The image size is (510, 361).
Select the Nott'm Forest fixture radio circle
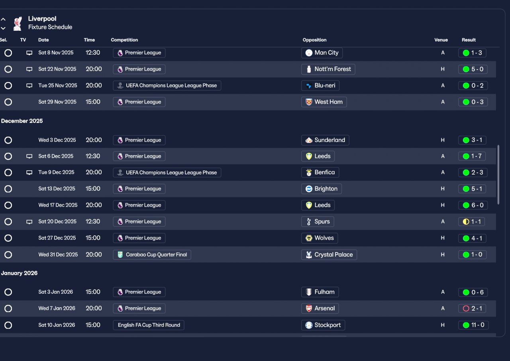tap(8, 69)
